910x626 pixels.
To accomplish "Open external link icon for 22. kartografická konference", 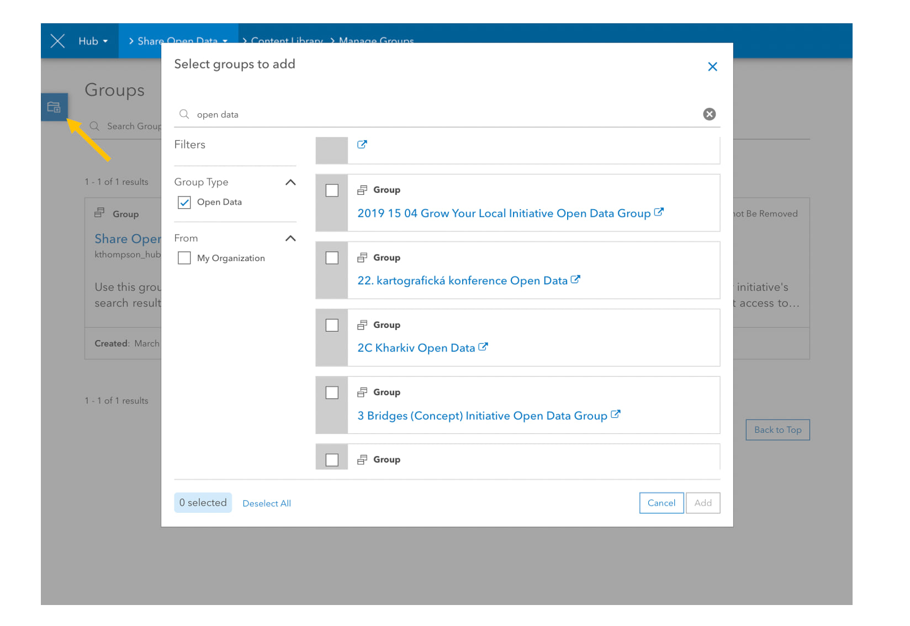I will coord(575,280).
